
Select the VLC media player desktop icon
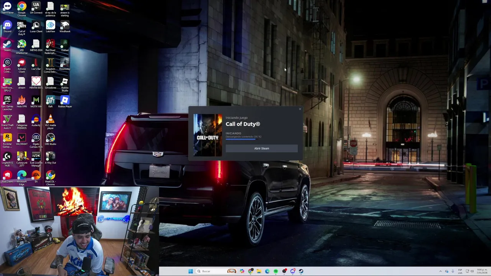[x=50, y=122]
